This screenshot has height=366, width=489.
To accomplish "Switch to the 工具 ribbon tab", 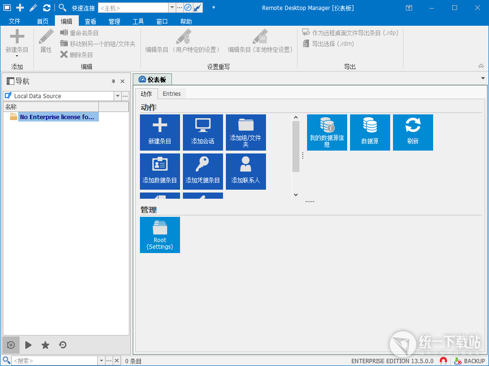I will tap(138, 21).
